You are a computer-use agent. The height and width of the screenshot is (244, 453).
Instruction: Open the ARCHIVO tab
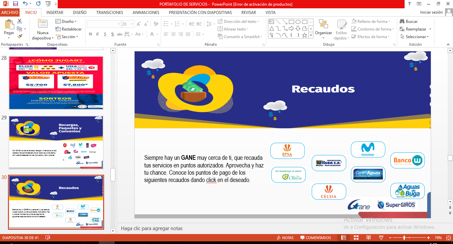click(10, 13)
